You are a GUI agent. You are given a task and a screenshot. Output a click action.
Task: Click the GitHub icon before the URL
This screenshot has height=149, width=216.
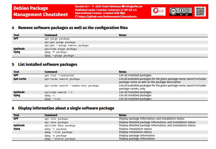click(76, 17)
